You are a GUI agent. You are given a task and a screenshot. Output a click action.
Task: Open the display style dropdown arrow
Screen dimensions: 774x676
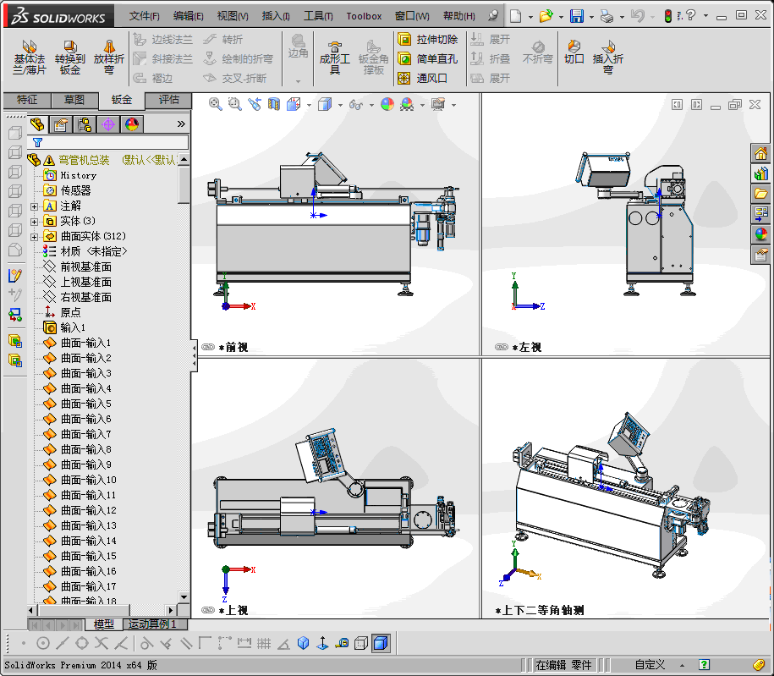340,105
